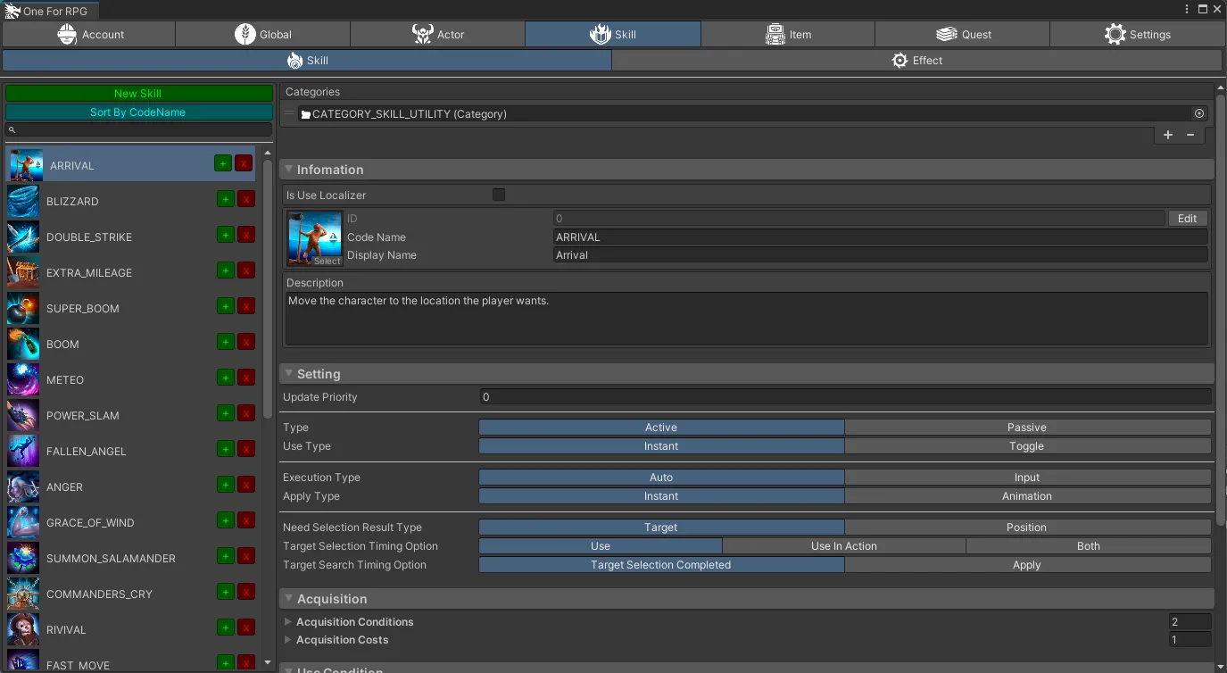Select the METEO skill icon

pyautogui.click(x=23, y=380)
